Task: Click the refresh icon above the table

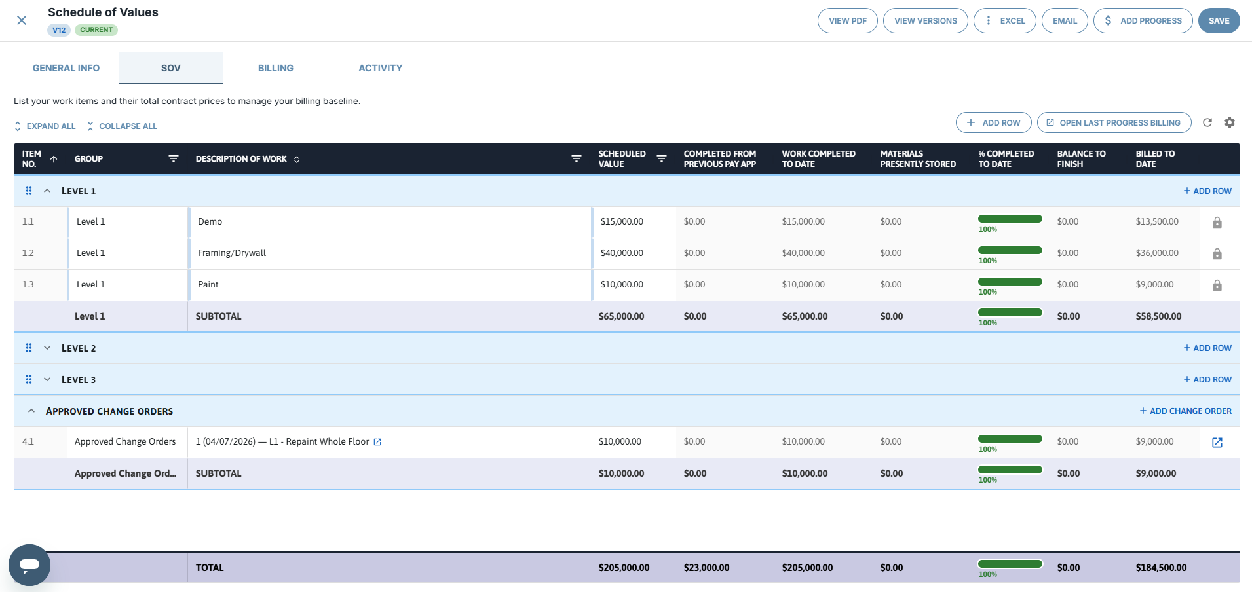Action: click(x=1207, y=122)
